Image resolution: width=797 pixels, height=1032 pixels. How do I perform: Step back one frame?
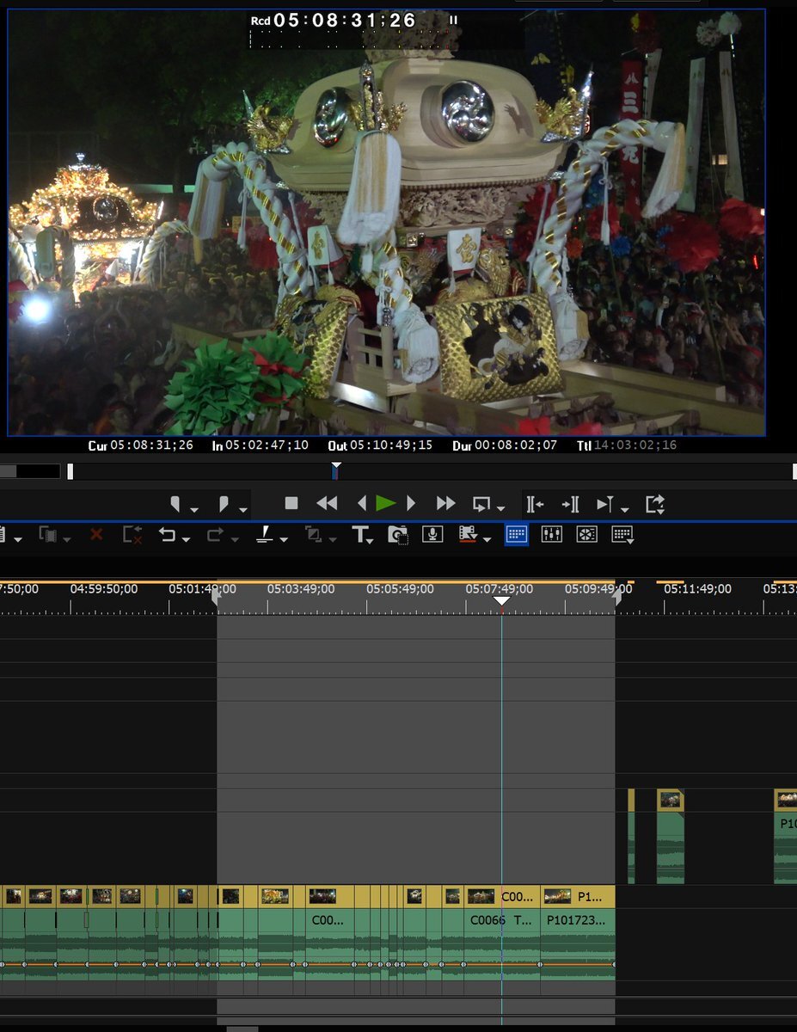click(x=362, y=504)
